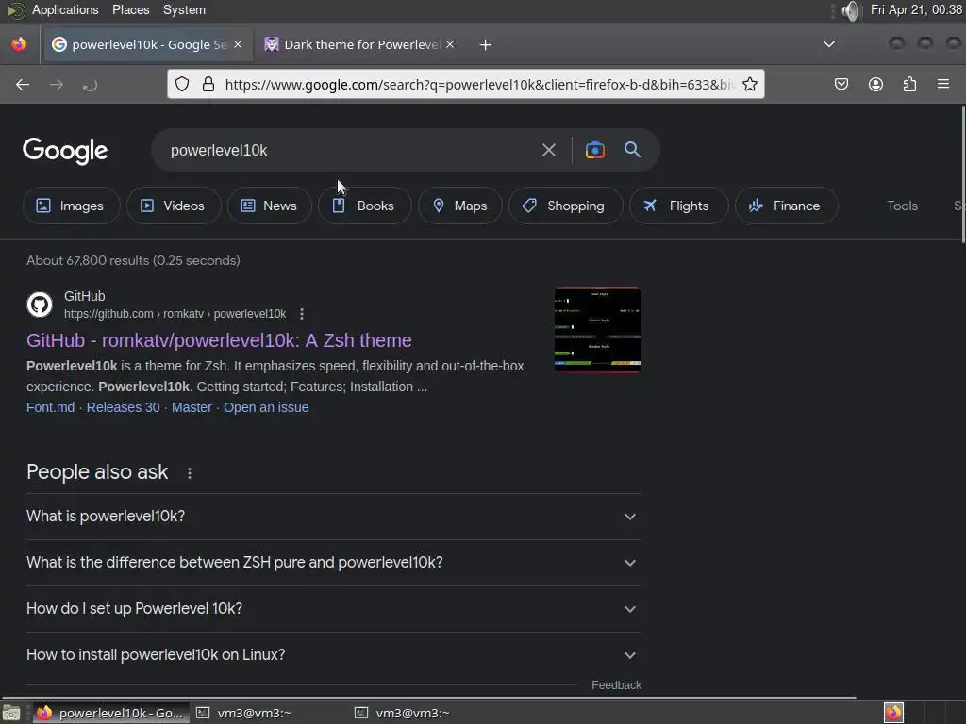This screenshot has height=724, width=966.
Task: Open the Firefox account icon
Action: [875, 84]
